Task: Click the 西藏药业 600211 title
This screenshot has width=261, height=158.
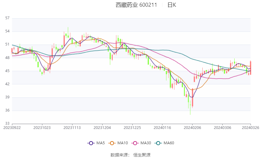Action: (136, 5)
